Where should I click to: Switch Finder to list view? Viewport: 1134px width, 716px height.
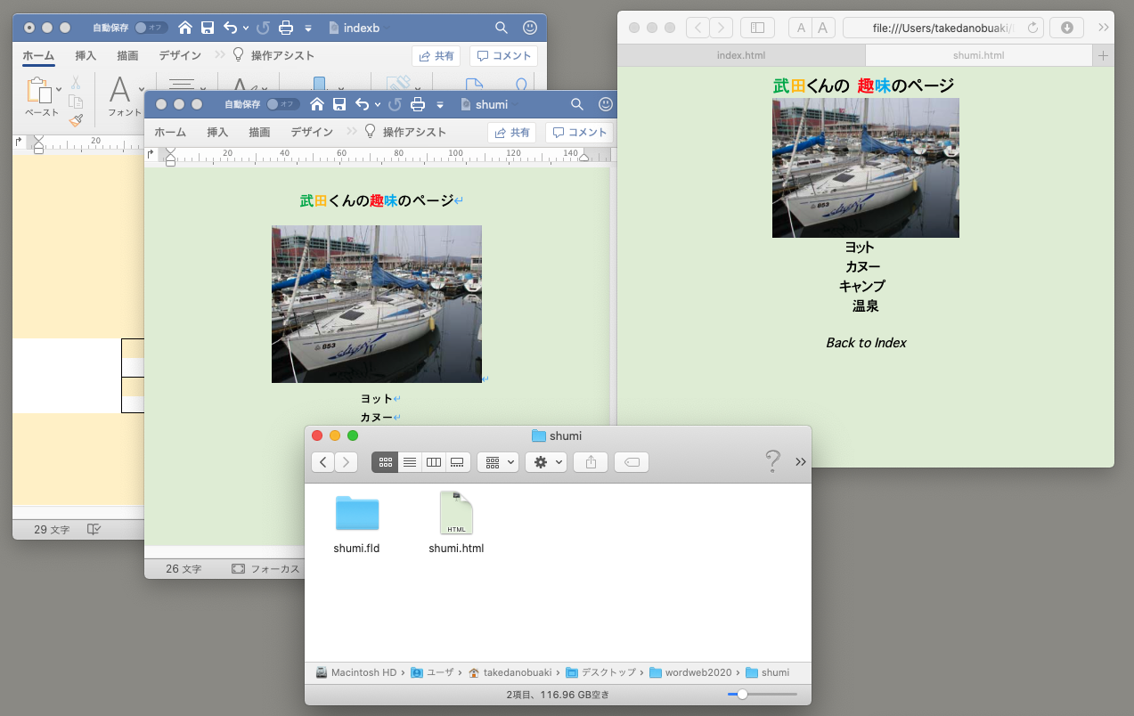click(x=410, y=462)
